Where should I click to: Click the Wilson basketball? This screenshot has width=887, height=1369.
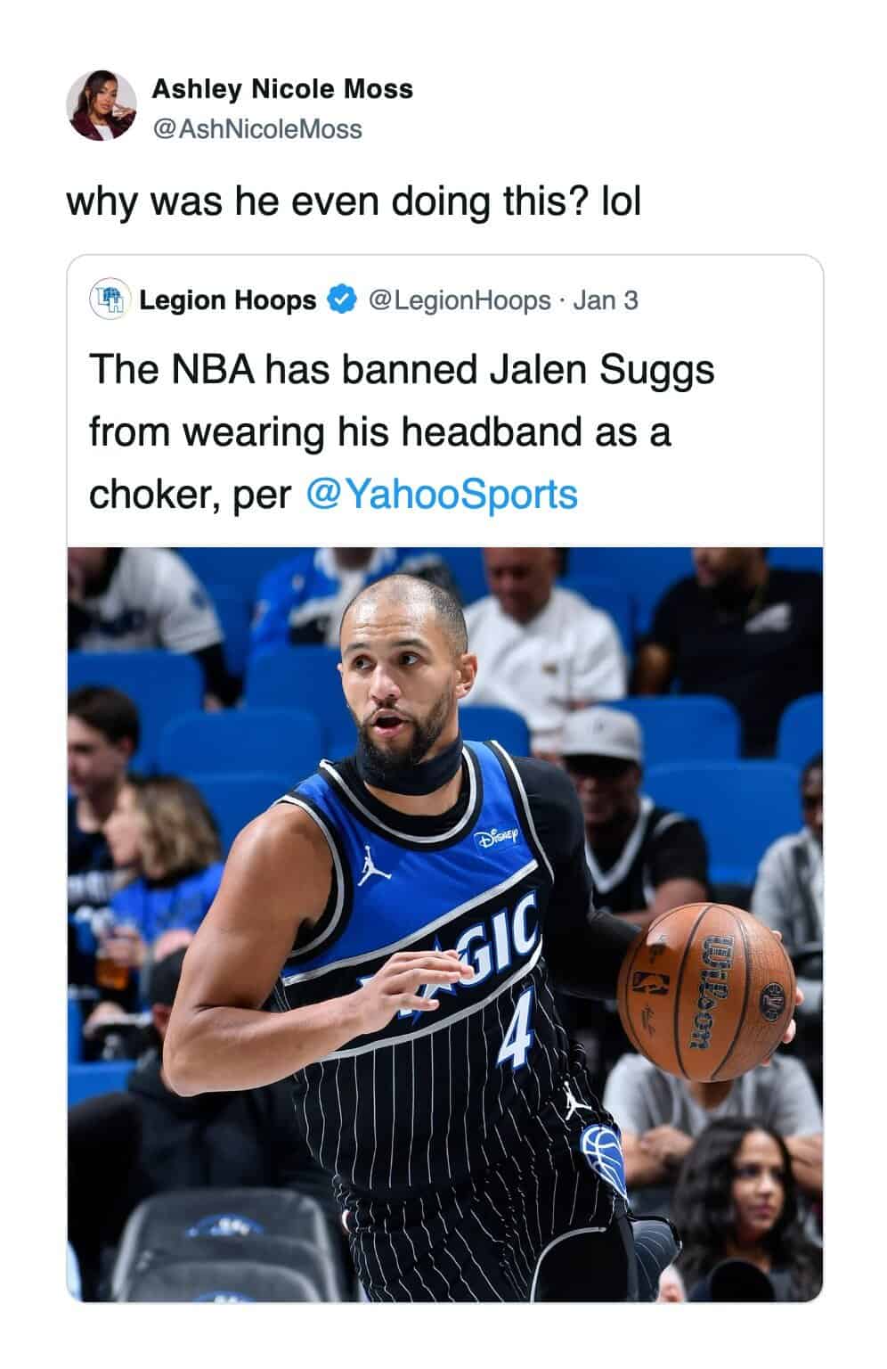point(707,992)
